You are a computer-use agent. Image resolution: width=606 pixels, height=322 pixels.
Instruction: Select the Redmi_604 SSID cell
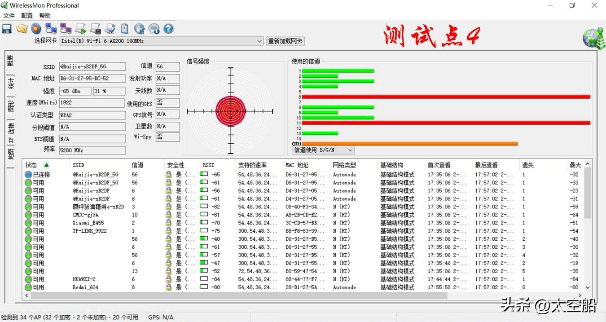pyautogui.click(x=85, y=287)
